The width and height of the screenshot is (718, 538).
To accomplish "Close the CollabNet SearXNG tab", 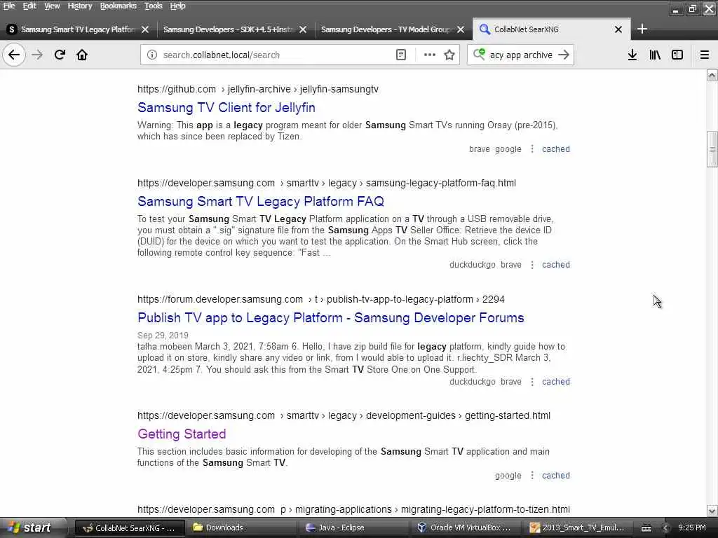I will (x=618, y=29).
